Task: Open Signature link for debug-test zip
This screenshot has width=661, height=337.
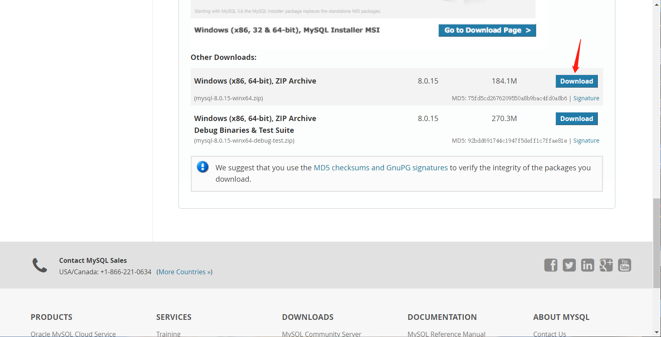Action: pos(586,141)
